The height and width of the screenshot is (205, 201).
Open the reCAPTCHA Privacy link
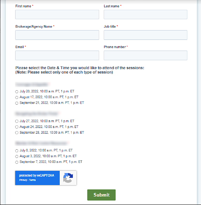[23, 180]
